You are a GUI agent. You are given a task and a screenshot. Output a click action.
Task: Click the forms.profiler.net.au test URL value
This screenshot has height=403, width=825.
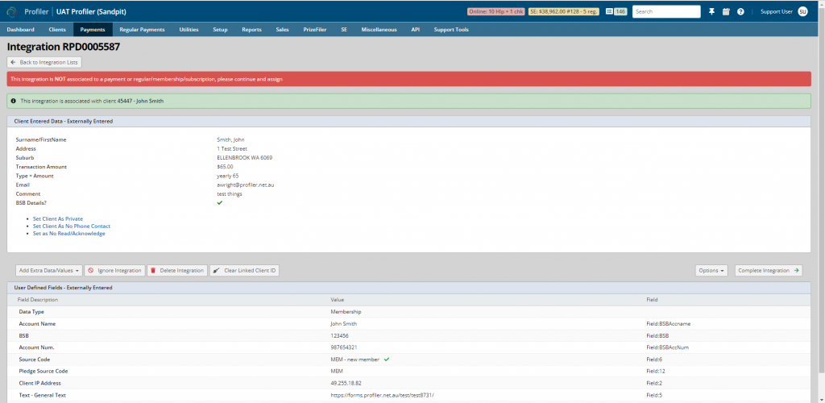tap(382, 395)
